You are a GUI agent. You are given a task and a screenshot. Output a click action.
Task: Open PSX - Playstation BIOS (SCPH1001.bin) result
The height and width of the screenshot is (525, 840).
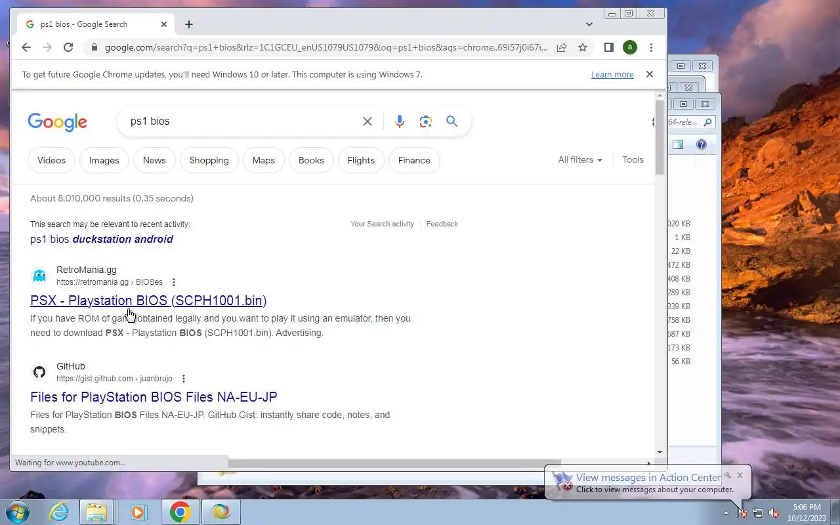(x=148, y=301)
